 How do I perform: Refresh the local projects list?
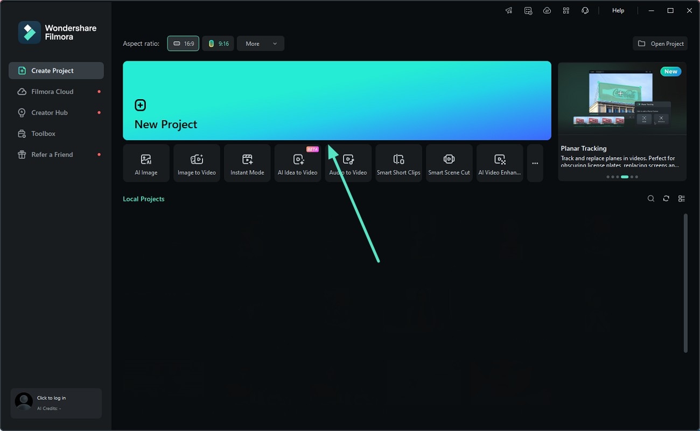pyautogui.click(x=666, y=199)
